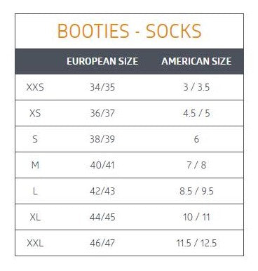
Task: Select American size 10 / 11 value
Action: click(x=196, y=217)
